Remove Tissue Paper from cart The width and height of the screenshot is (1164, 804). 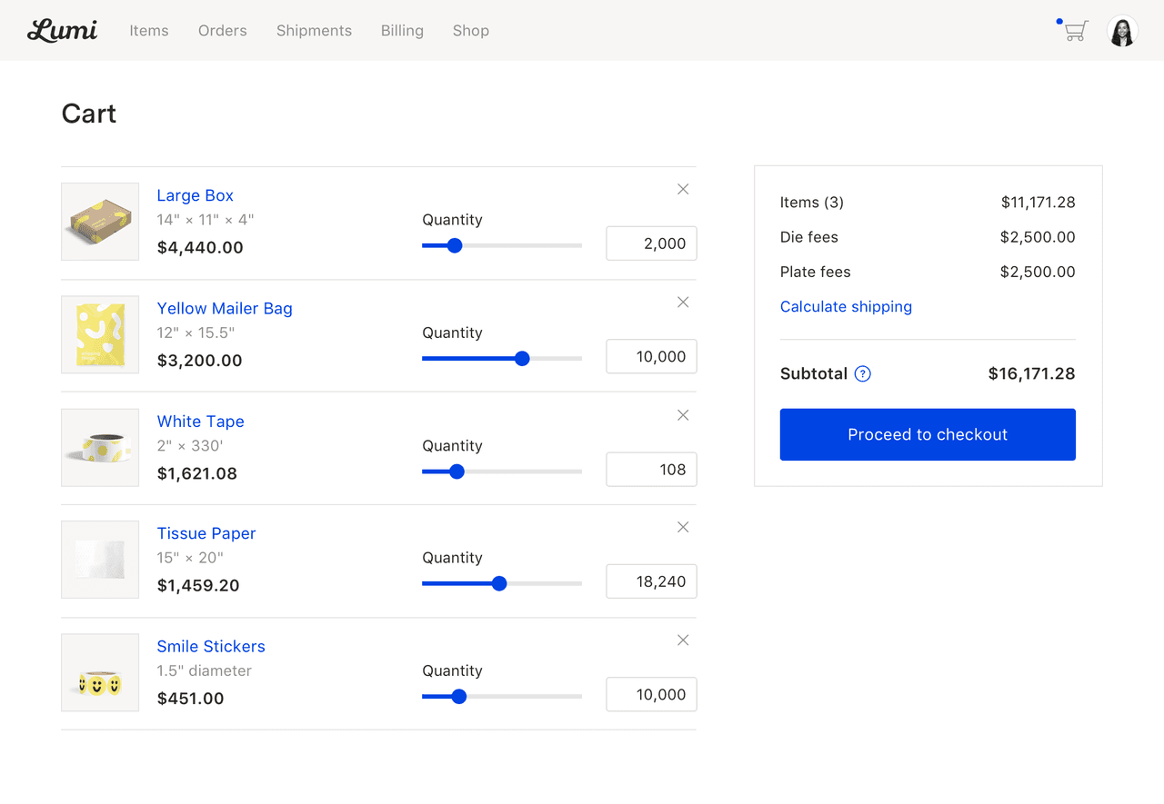point(683,528)
